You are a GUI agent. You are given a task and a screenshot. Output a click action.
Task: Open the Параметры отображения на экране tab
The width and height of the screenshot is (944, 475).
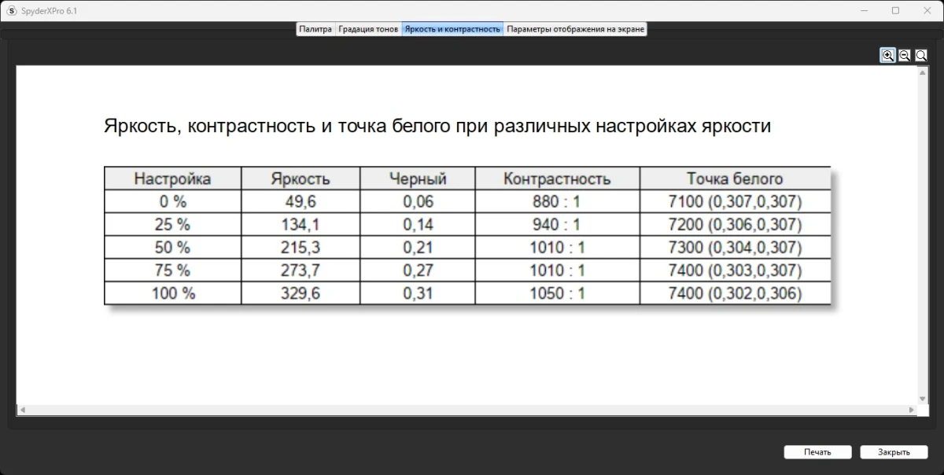click(575, 28)
